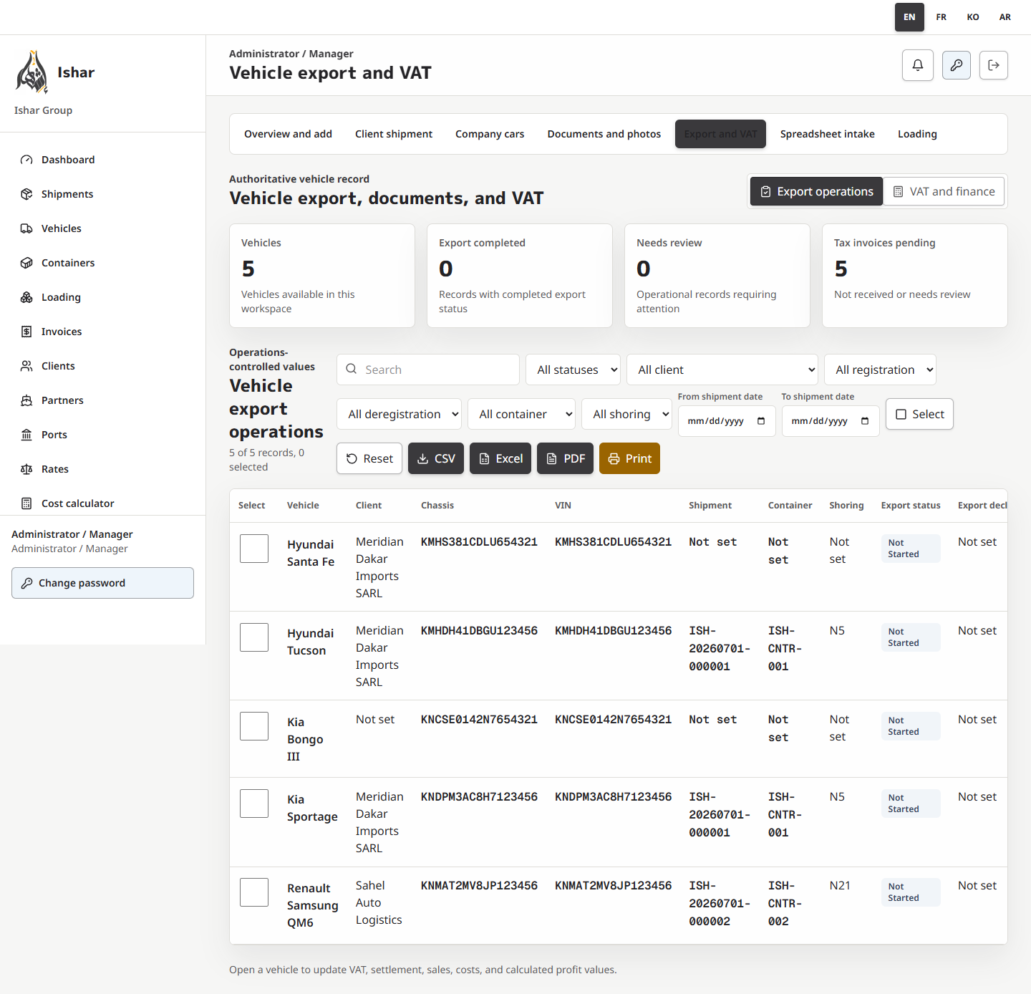Open the Loading tab
The image size is (1031, 994).
coord(917,134)
